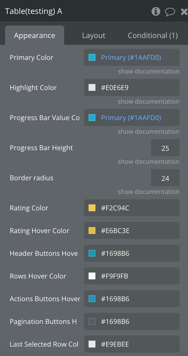Image resolution: width=188 pixels, height=356 pixels.
Task: Click the Rating Hover Color swatch
Action: pos(92,231)
